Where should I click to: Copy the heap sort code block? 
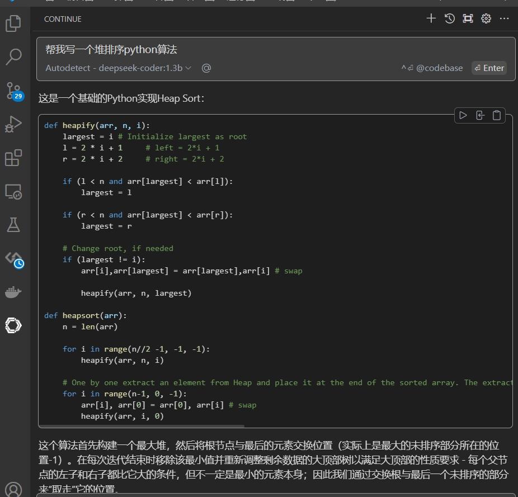coord(497,115)
